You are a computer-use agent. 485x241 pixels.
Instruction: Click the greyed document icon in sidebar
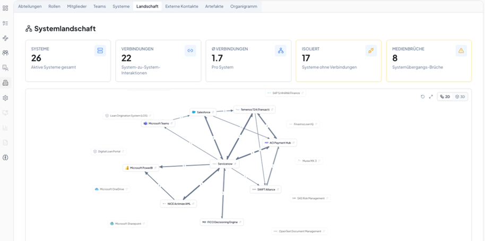pos(5,142)
